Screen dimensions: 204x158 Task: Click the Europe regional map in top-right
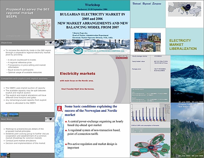[x=185, y=9]
